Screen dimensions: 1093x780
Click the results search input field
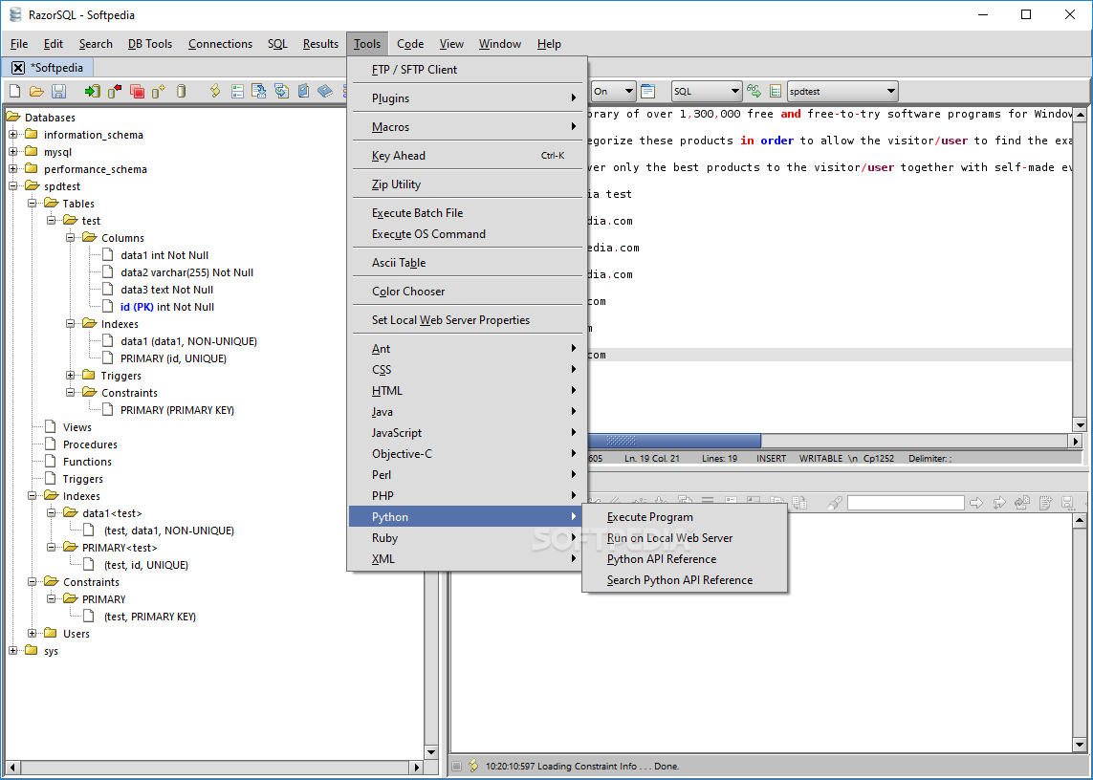[x=906, y=503]
